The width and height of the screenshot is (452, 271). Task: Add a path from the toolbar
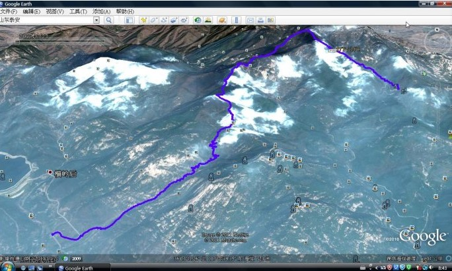(164, 20)
